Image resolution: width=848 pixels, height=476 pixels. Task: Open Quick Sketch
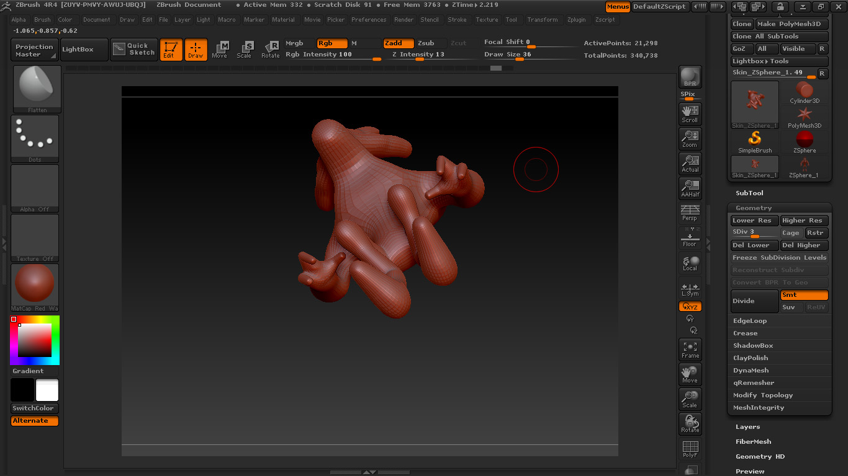[x=134, y=50]
